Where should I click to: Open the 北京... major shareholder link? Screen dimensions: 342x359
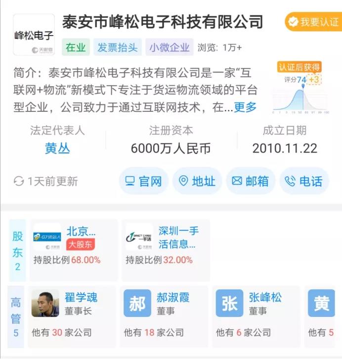[x=81, y=231]
